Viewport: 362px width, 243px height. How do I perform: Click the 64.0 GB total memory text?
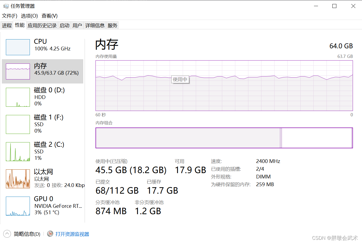tap(341, 46)
